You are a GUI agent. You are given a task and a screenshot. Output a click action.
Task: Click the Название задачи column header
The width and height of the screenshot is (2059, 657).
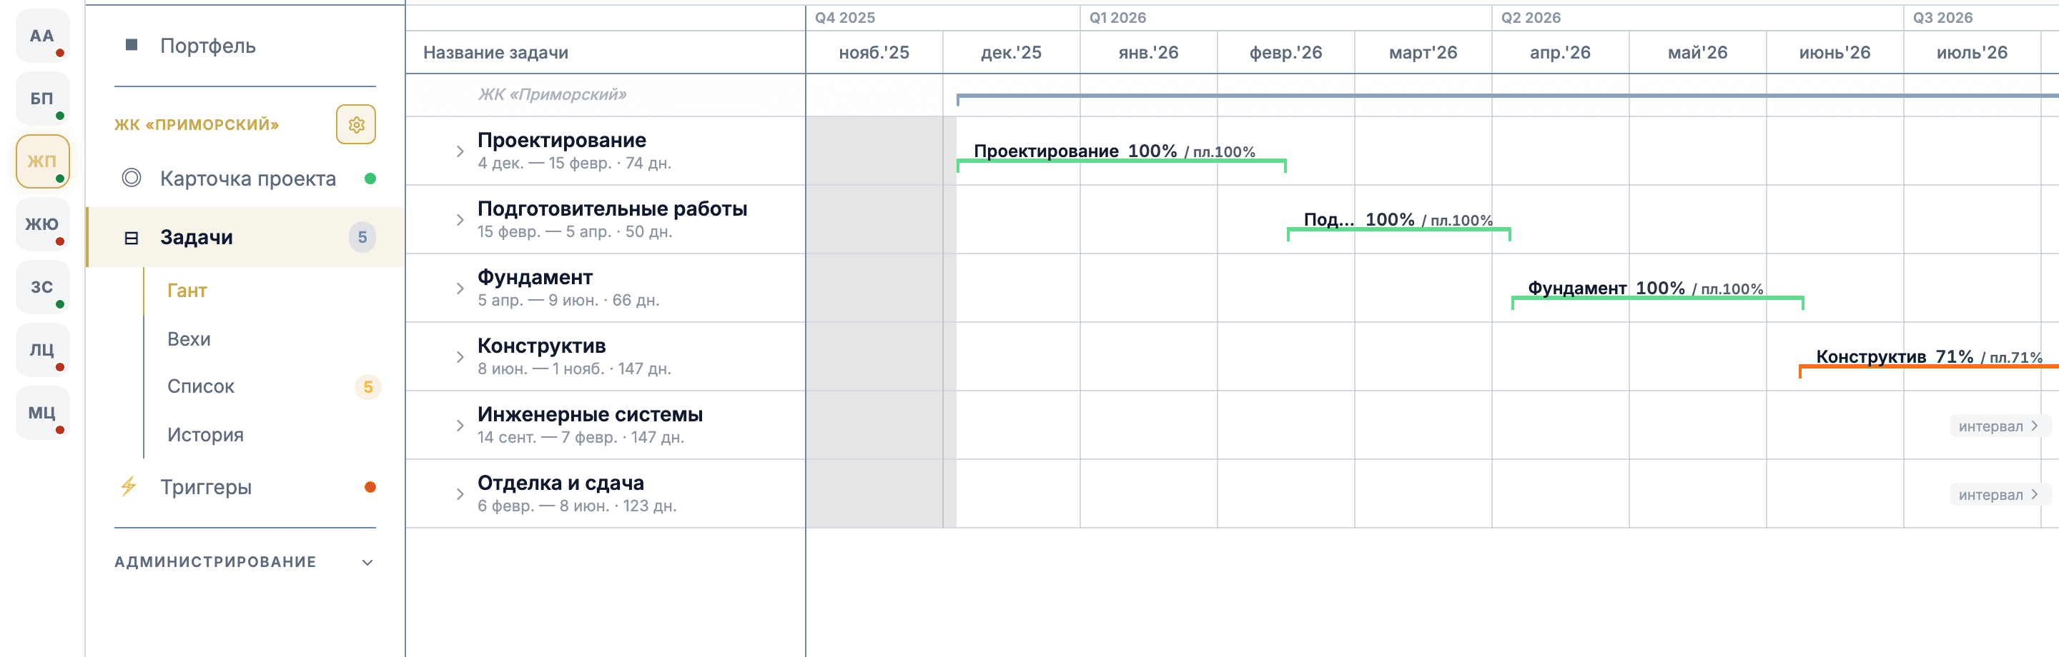(x=495, y=53)
